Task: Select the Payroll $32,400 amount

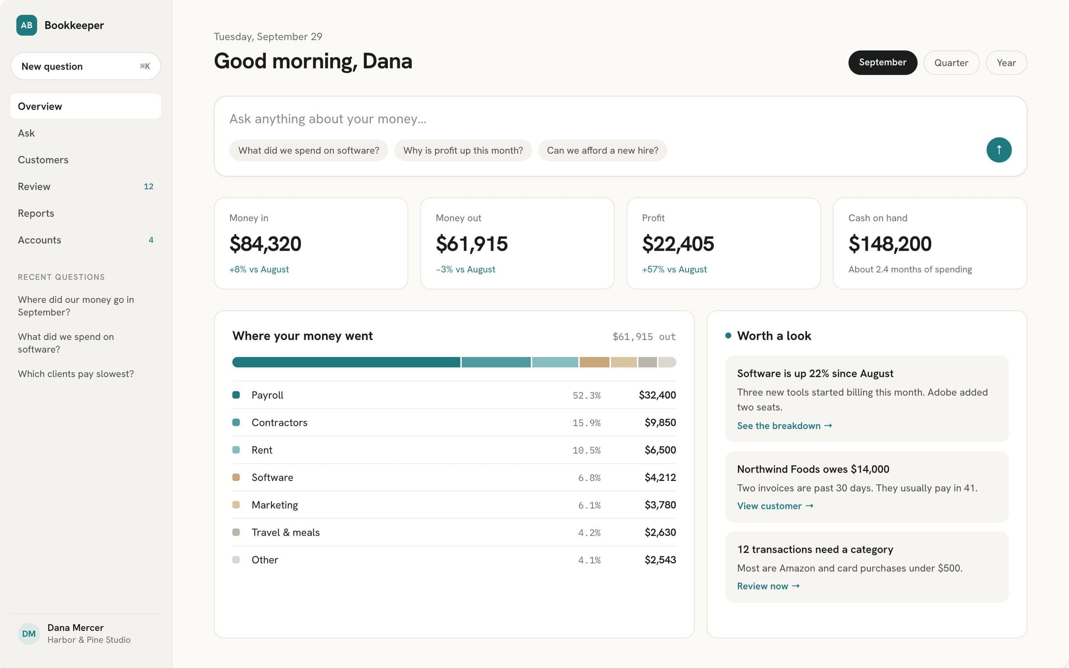Action: tap(657, 395)
